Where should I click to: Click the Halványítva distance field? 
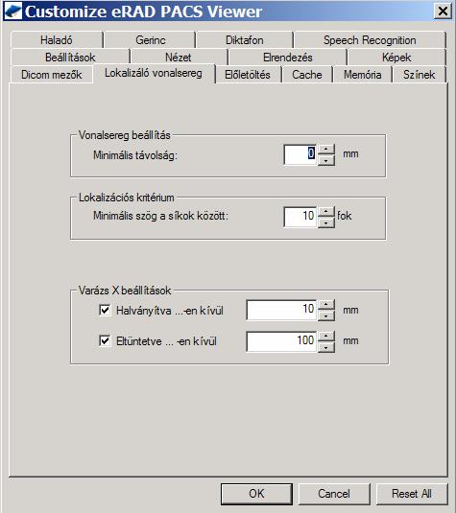281,310
